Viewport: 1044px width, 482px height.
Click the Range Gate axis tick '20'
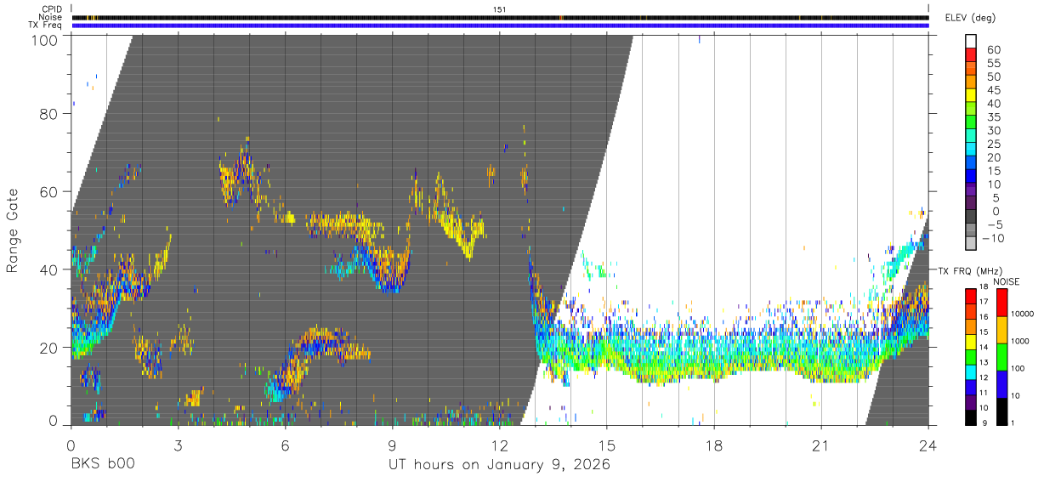(x=48, y=348)
